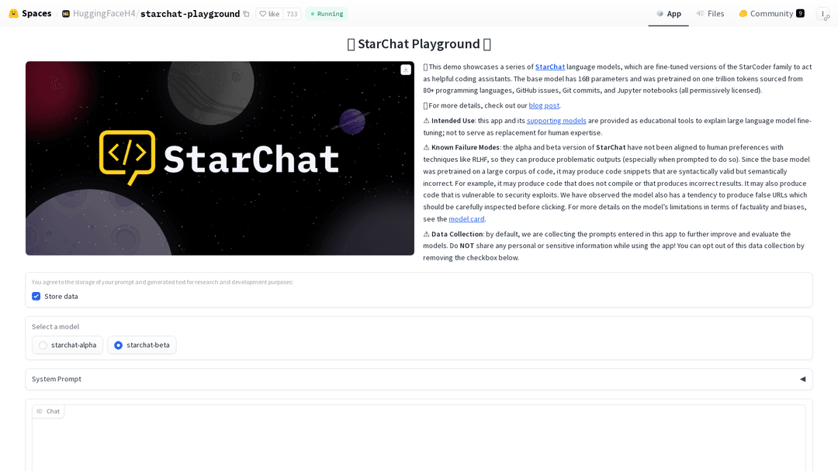The width and height of the screenshot is (838, 471).
Task: Click the HuggingFaceH4 organization avatar icon
Action: click(x=66, y=14)
